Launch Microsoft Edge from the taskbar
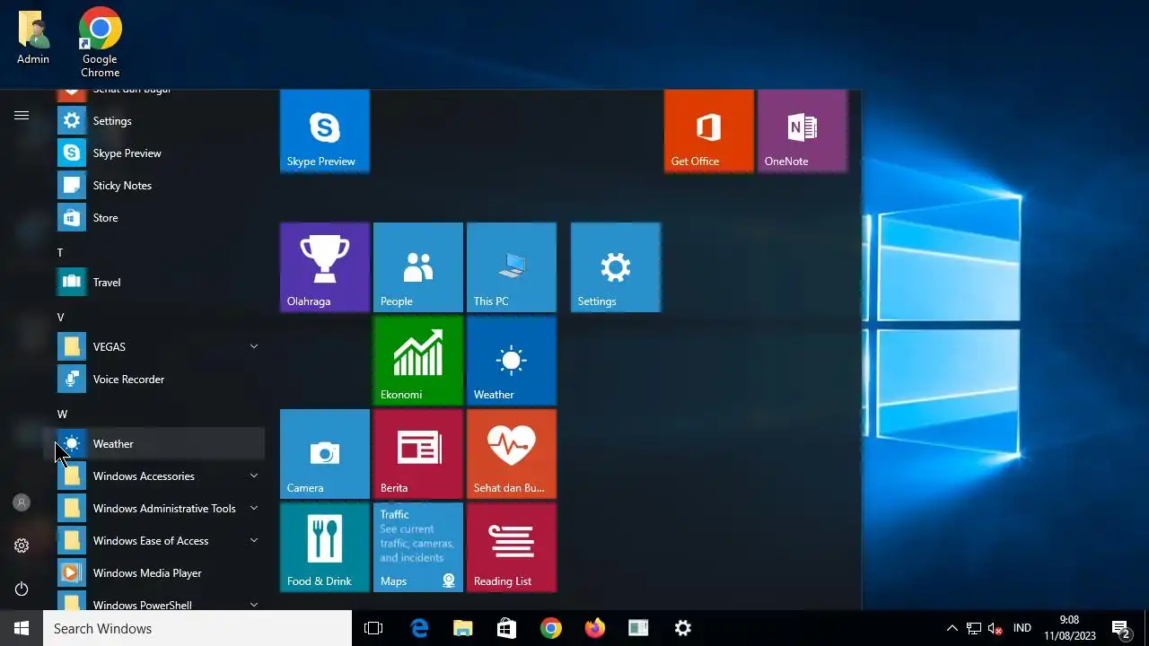This screenshot has width=1149, height=646. point(419,628)
